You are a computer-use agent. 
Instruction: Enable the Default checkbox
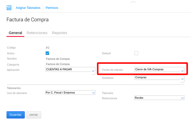136,53
